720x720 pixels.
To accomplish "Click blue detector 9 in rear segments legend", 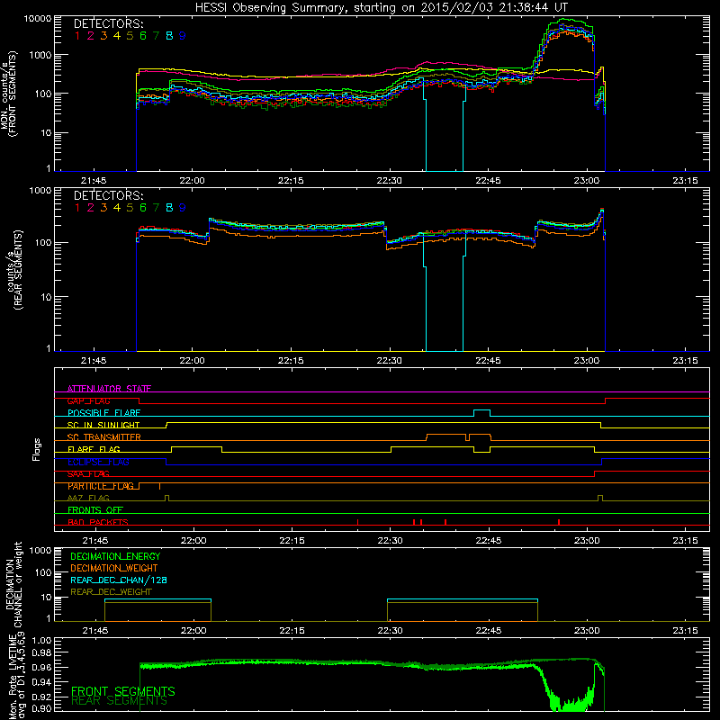I will pos(183,208).
